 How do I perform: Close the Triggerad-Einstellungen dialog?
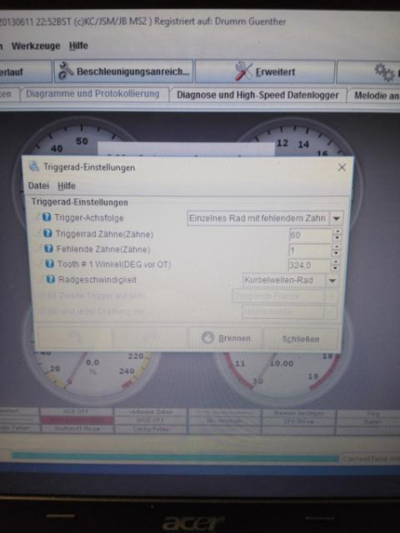tap(341, 167)
